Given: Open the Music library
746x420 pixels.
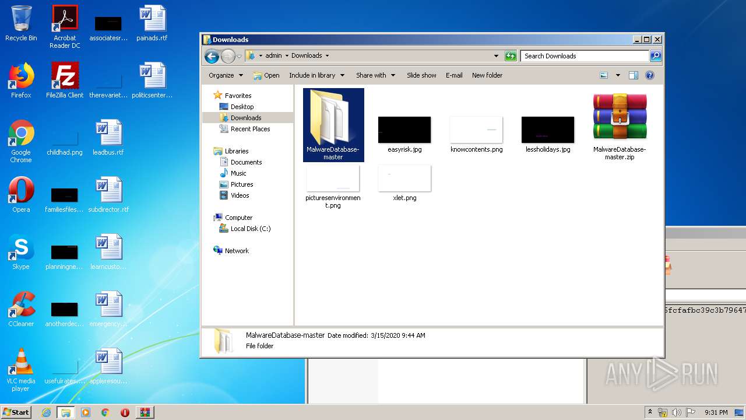Looking at the screenshot, I should point(238,173).
